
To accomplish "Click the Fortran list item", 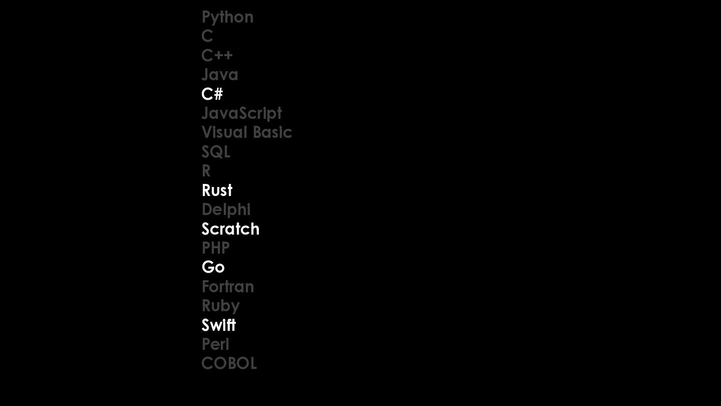I will coord(227,286).
